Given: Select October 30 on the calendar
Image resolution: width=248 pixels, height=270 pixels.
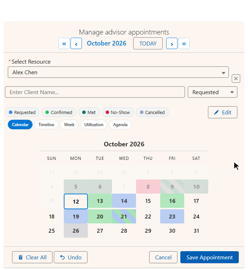Looking at the screenshot, I should tap(172, 231).
